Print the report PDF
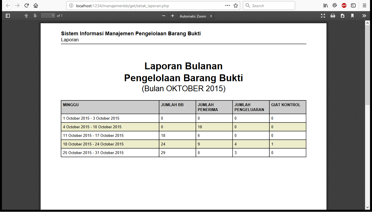 pyautogui.click(x=333, y=16)
